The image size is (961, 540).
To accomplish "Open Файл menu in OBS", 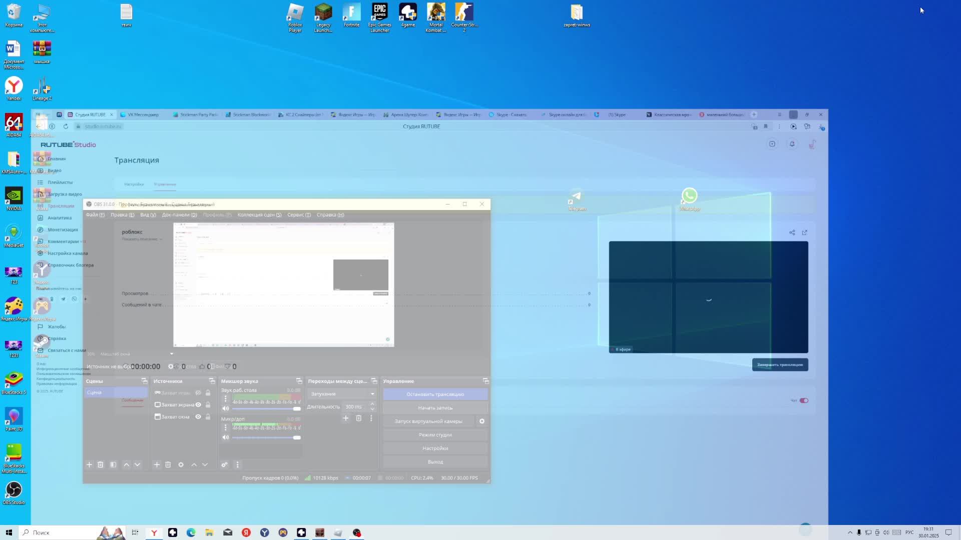I will click(x=95, y=214).
